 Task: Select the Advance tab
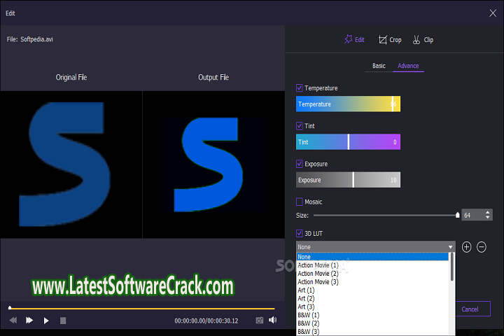pyautogui.click(x=408, y=66)
